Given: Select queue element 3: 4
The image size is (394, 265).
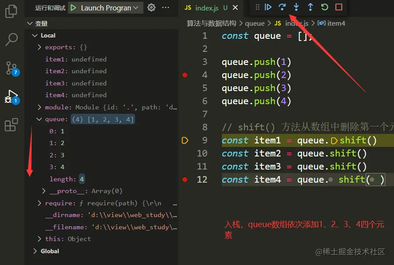Looking at the screenshot, I should (57, 167).
